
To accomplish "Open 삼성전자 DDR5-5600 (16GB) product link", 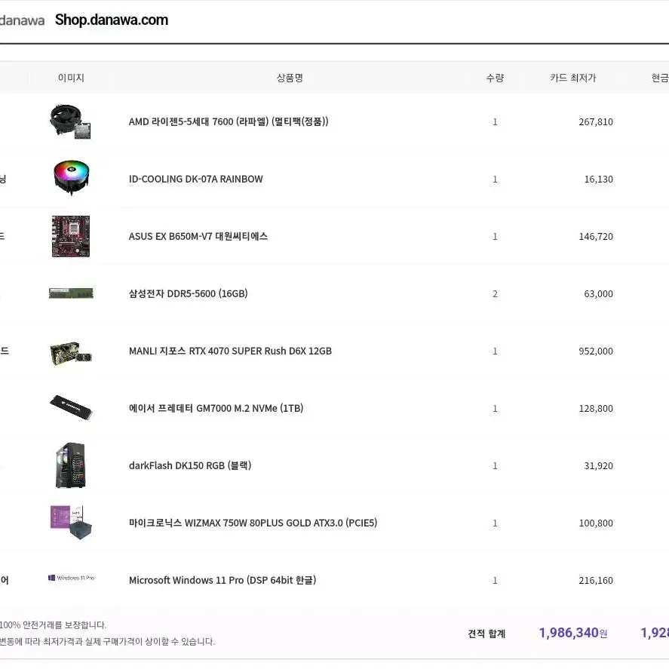I will tap(188, 293).
